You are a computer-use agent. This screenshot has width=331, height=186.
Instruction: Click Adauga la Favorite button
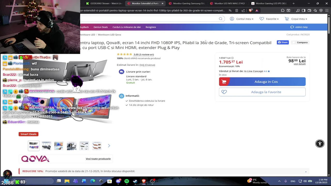tap(262, 92)
